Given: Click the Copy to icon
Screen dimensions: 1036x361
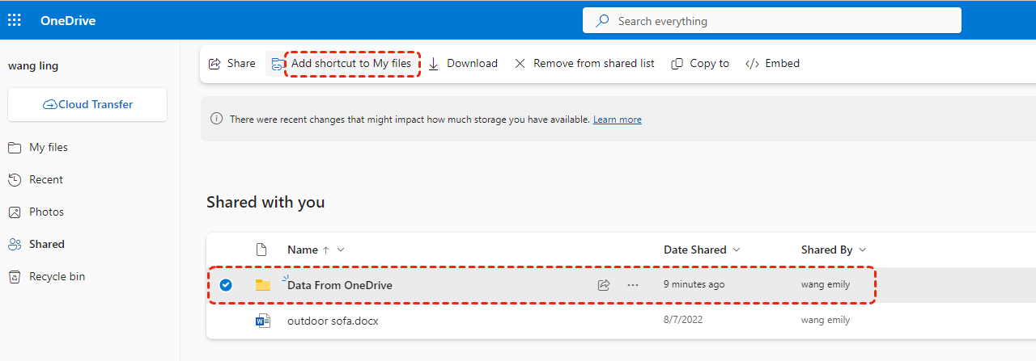Looking at the screenshot, I should point(677,64).
